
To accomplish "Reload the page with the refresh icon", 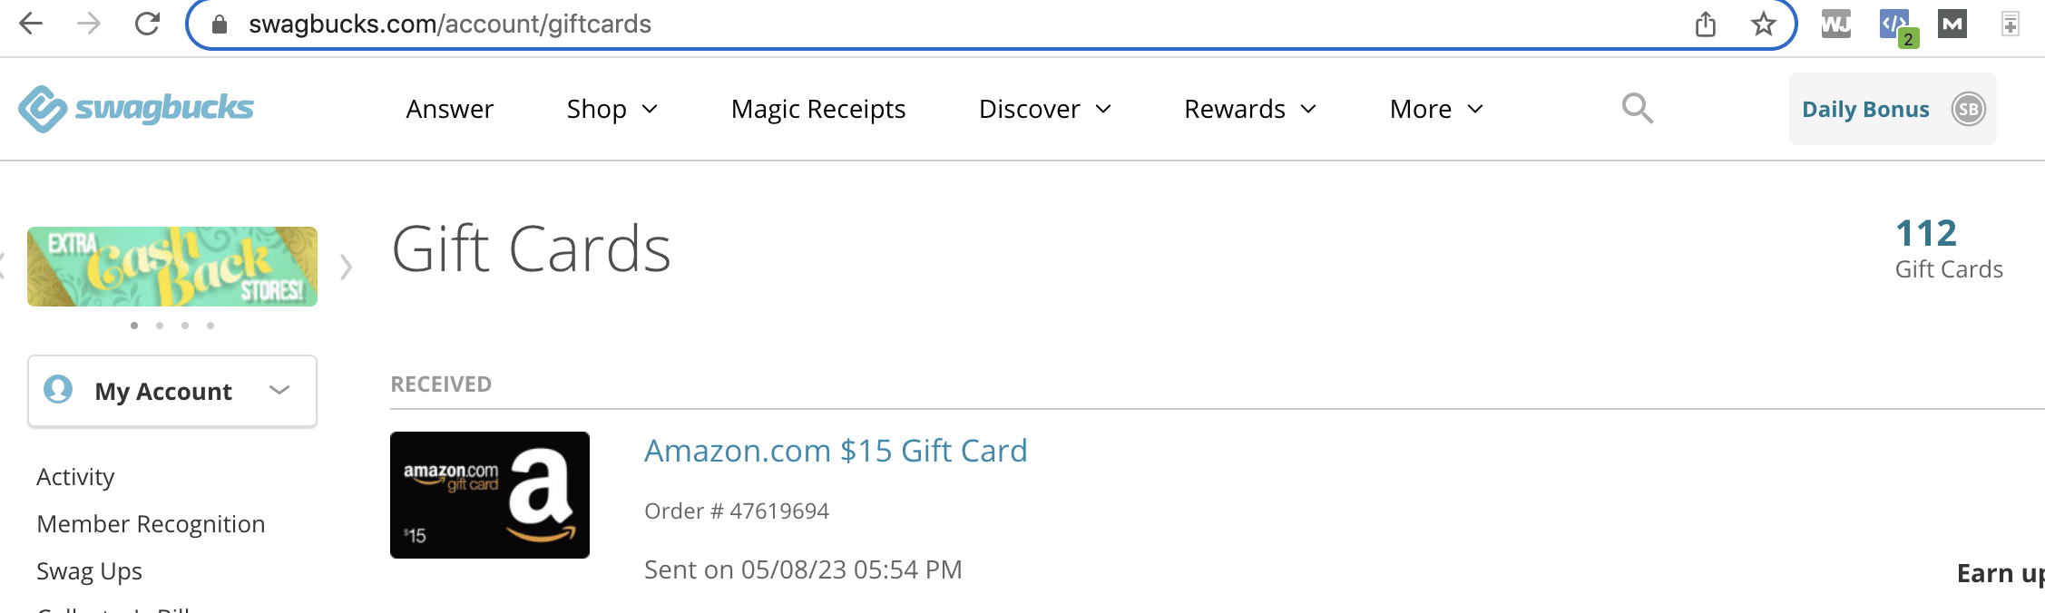I will click(x=147, y=24).
